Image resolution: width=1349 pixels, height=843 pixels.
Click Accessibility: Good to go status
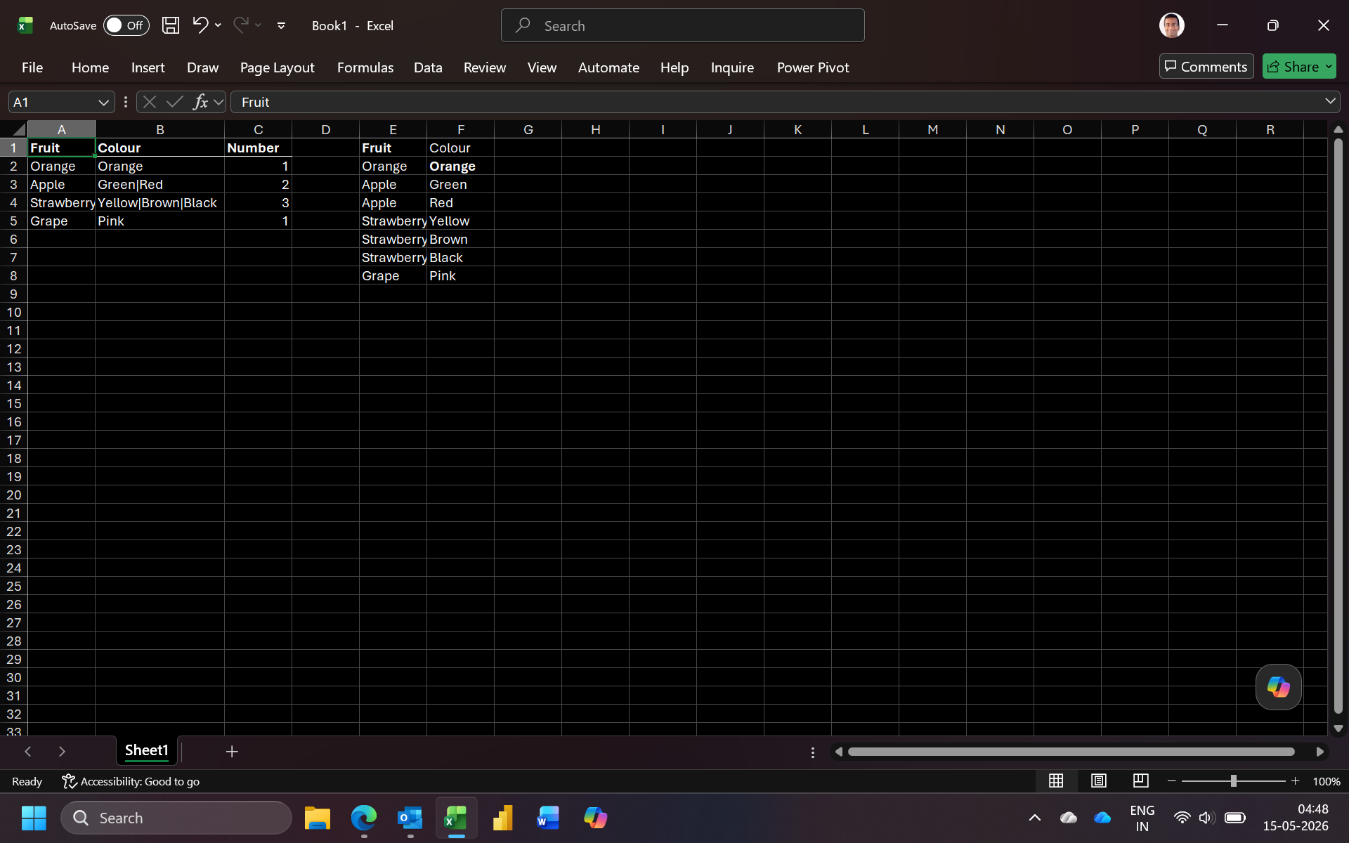click(131, 781)
